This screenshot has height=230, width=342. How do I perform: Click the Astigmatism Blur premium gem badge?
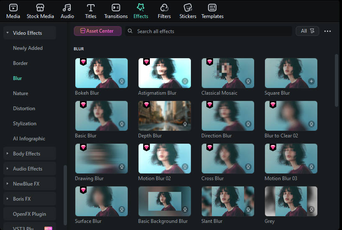click(147, 62)
